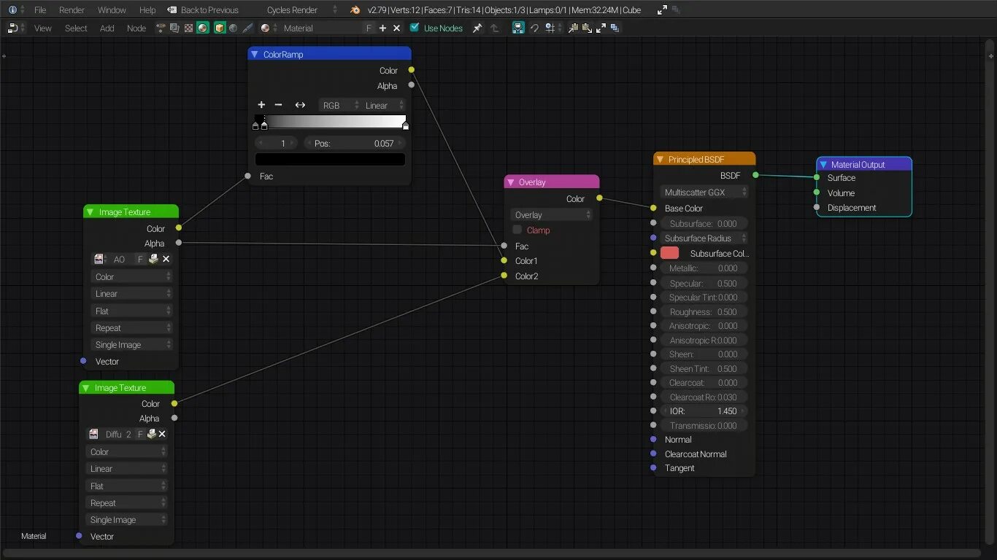Open the node editor View menu
The height and width of the screenshot is (560, 997).
point(43,28)
